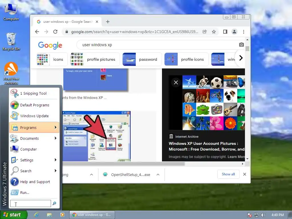Screen dimensions: 292x219
Task: Search by image camera icon
Action: tap(241, 45)
